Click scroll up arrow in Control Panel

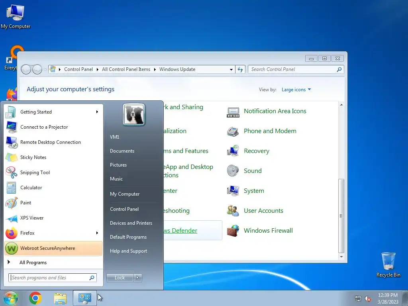click(341, 105)
